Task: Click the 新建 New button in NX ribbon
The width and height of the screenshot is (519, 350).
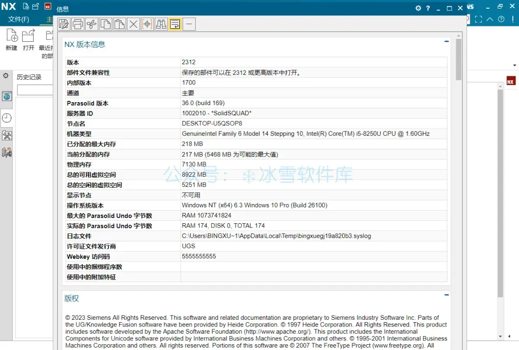Action: 12,40
